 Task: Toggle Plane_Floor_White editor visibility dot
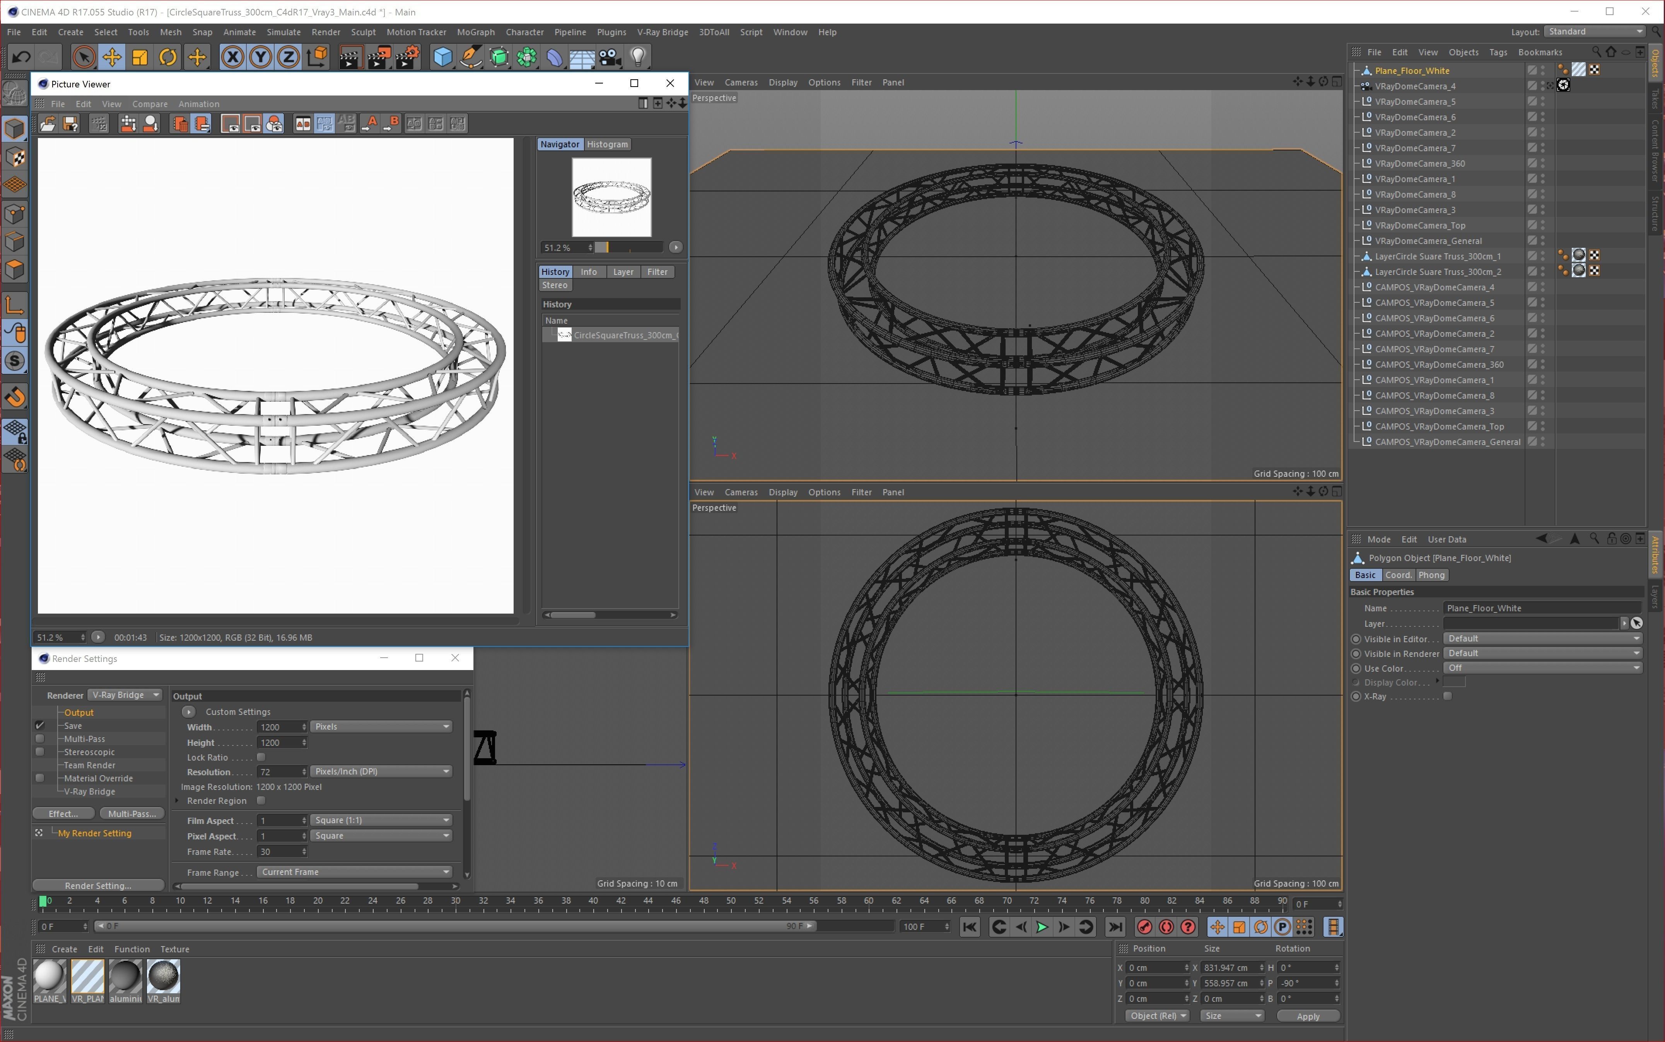(x=1543, y=68)
